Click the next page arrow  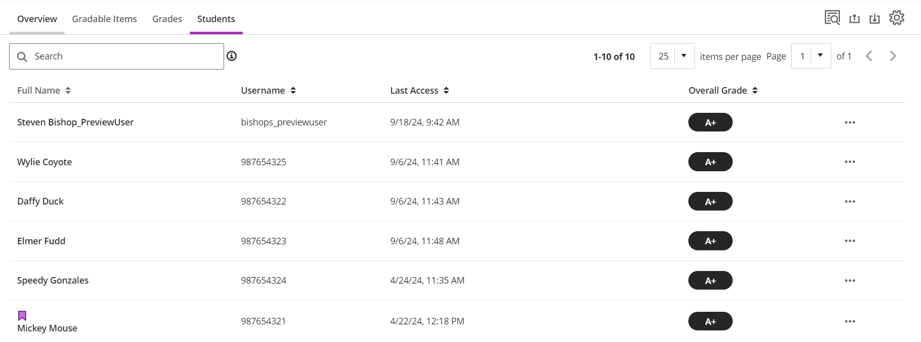click(892, 56)
